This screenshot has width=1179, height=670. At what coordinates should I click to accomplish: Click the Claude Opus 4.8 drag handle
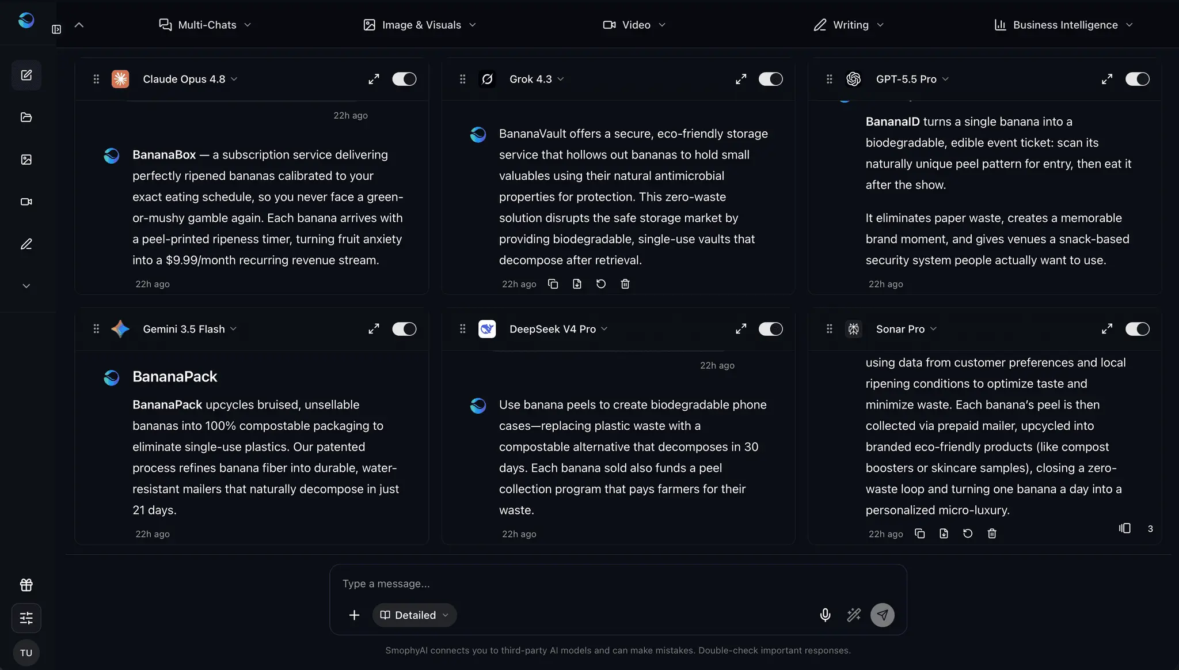(96, 79)
